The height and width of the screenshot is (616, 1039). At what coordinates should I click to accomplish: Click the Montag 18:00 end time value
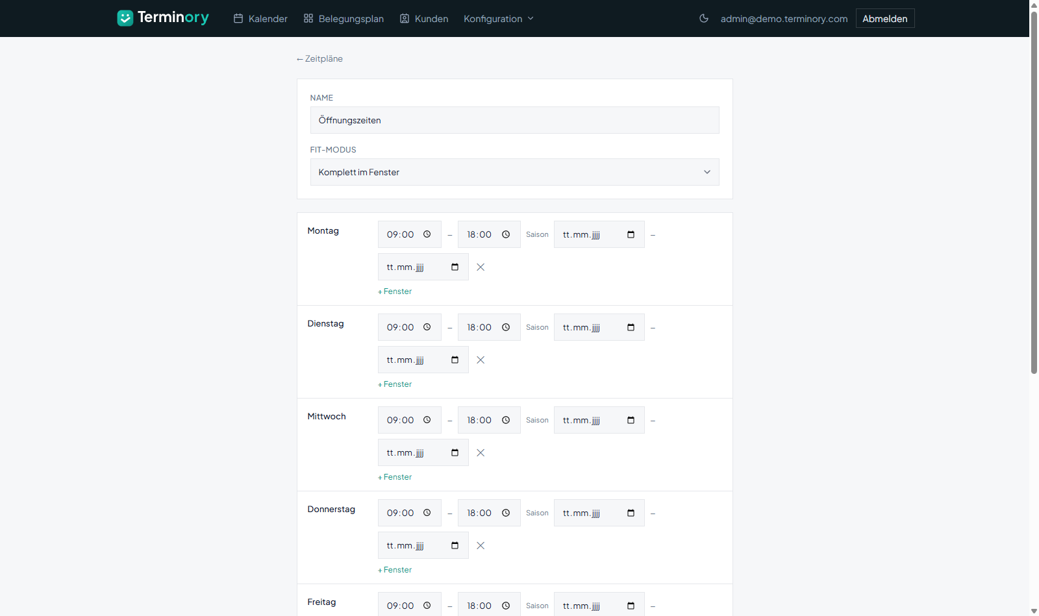coord(479,234)
